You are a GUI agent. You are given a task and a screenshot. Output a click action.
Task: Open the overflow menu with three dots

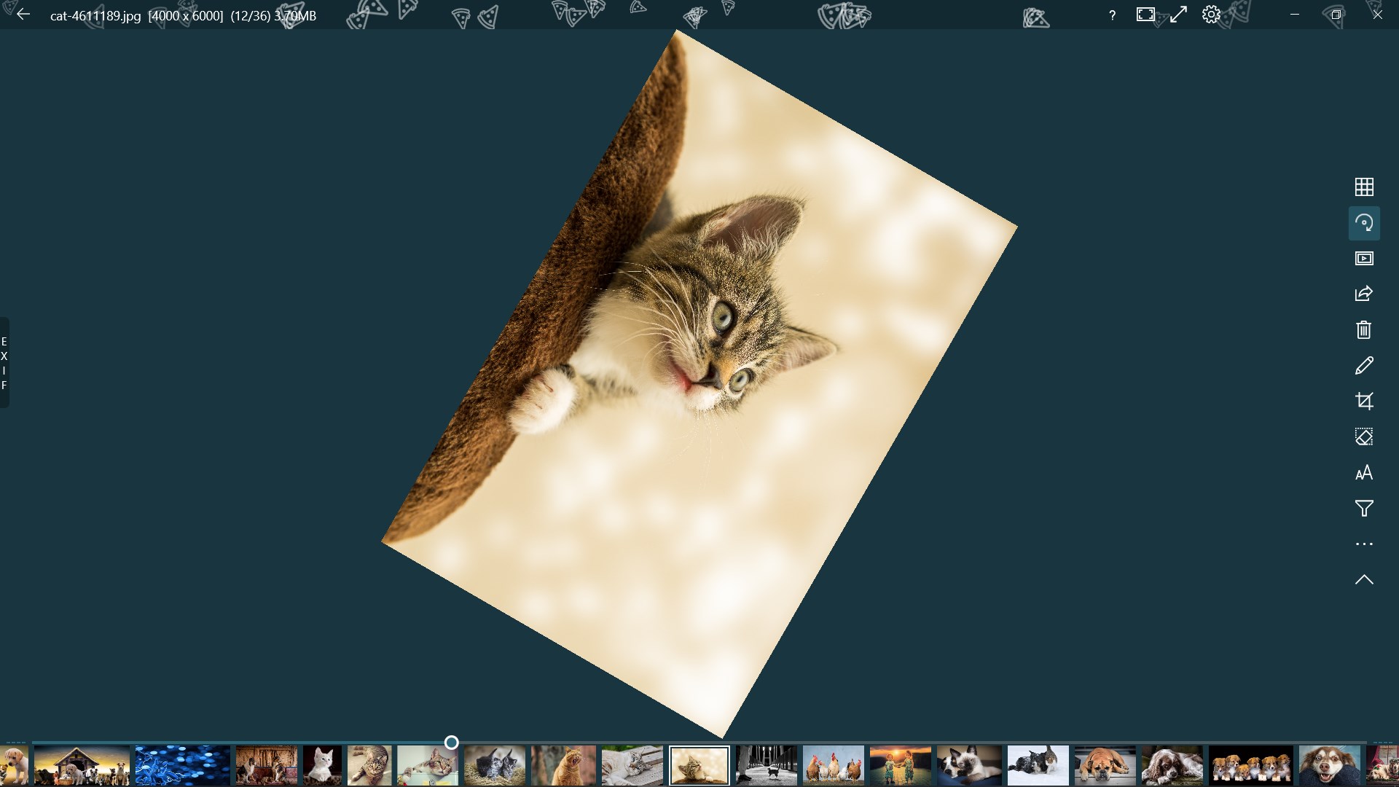tap(1364, 544)
